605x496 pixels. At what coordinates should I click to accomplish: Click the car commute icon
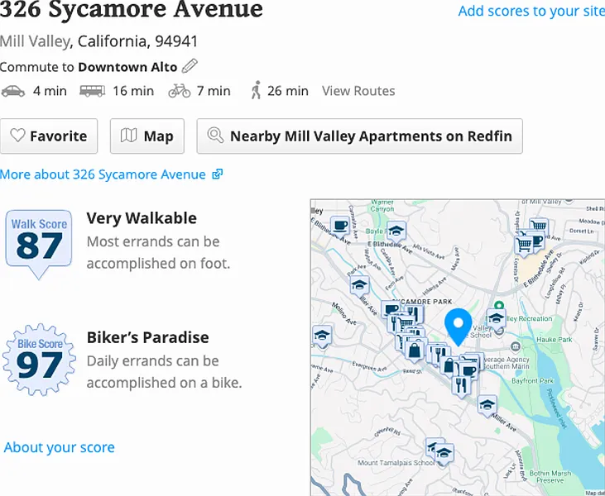coord(13,91)
